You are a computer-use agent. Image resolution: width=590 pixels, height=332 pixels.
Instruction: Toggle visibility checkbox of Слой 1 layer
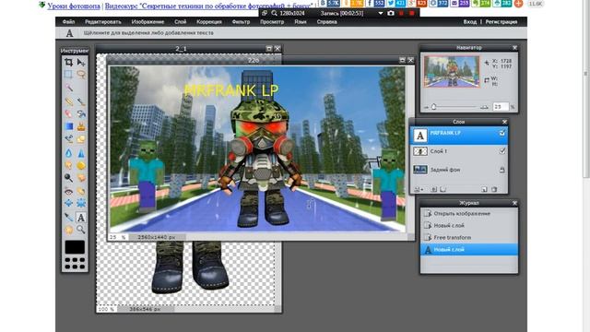(501, 151)
